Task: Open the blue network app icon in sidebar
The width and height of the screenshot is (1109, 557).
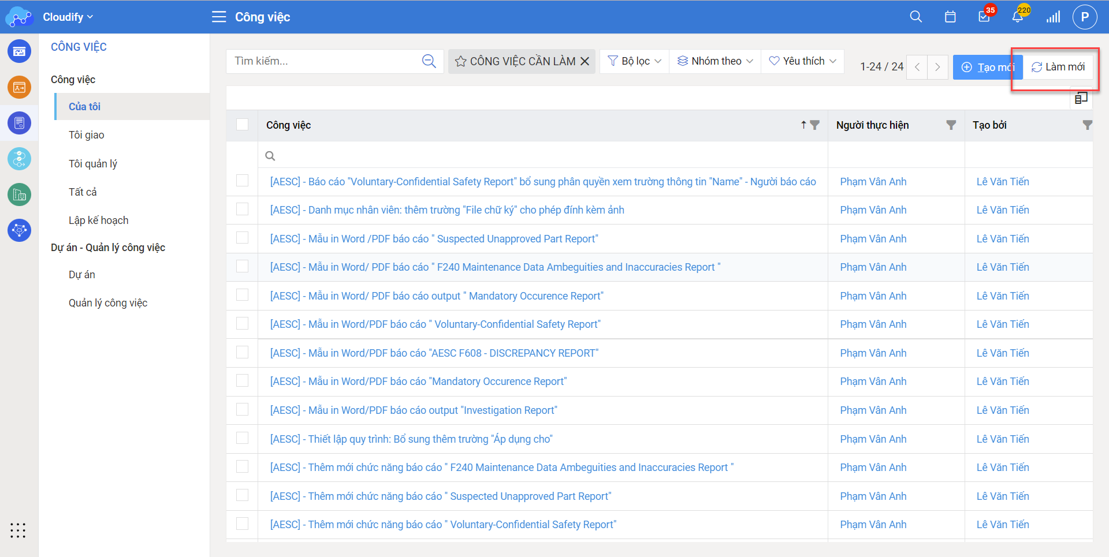Action: [19, 230]
